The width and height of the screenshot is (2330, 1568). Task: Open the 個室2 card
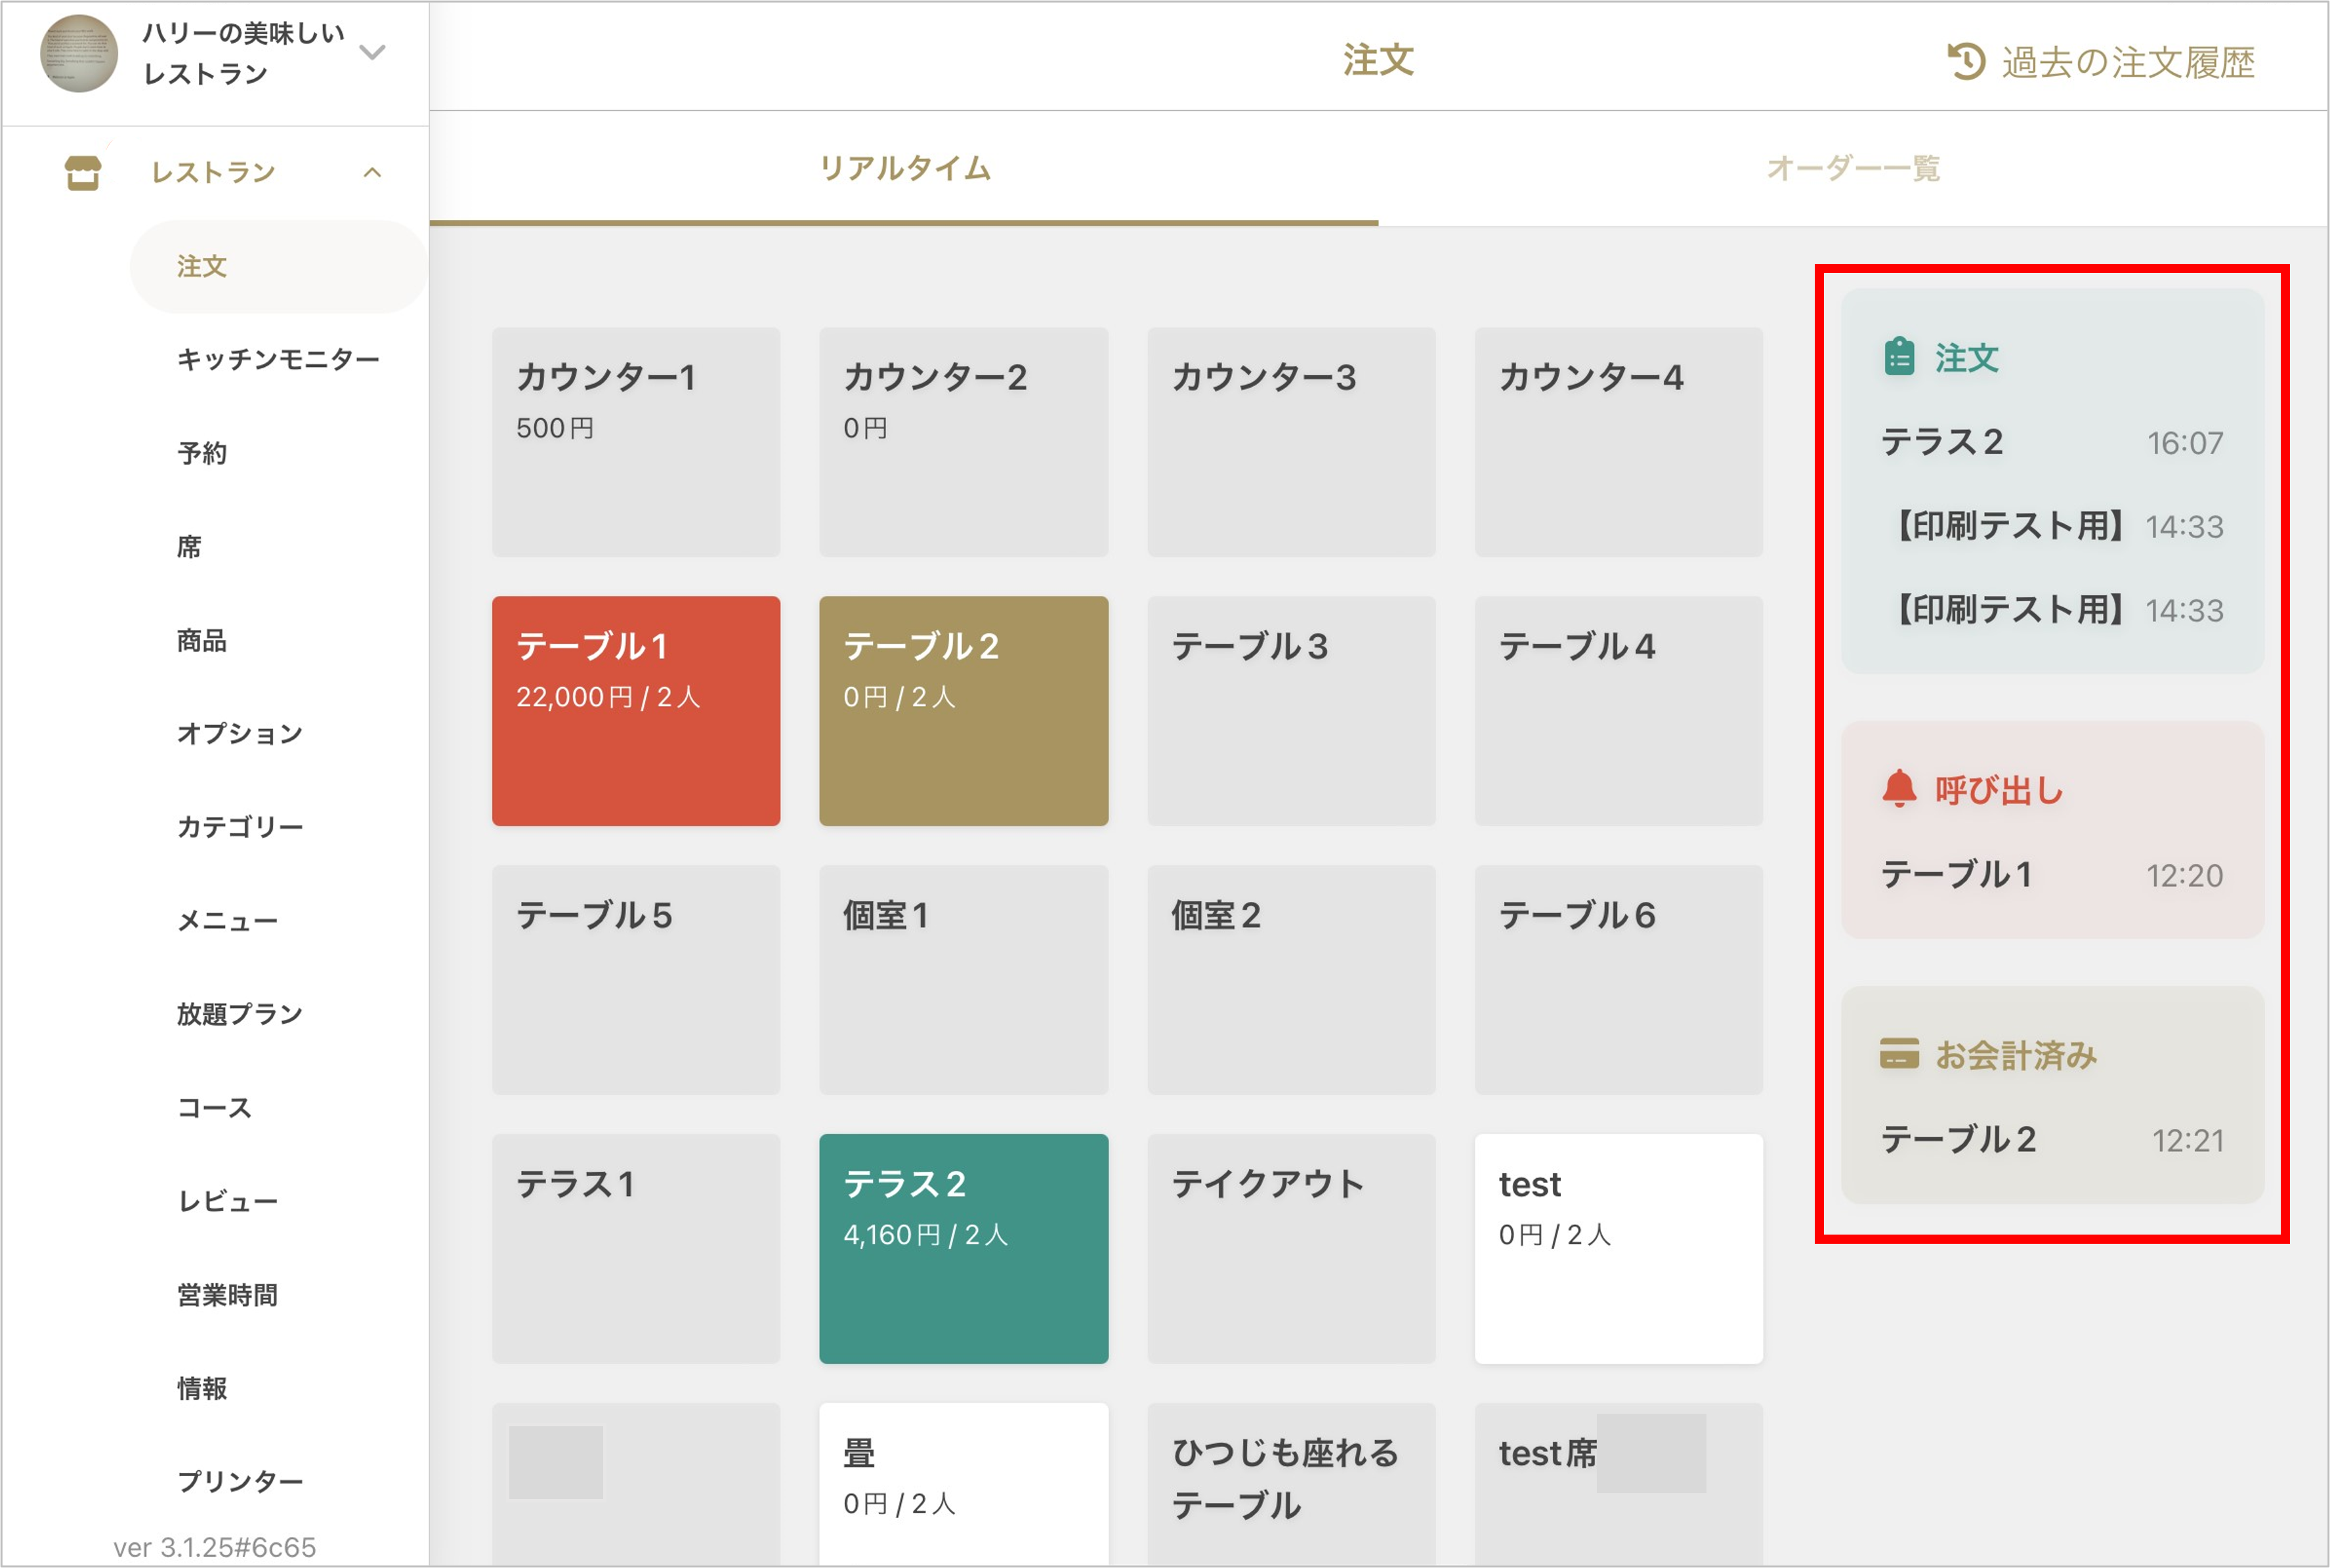coord(1291,980)
